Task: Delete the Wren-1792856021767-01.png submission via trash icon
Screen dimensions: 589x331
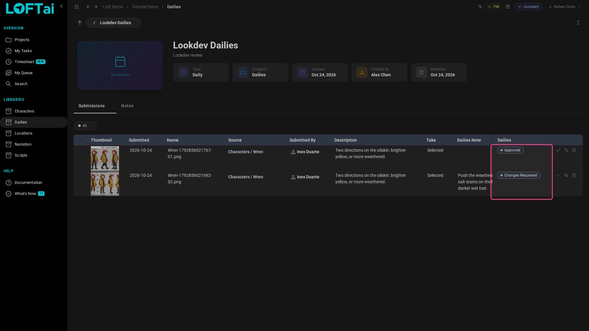Action: (x=574, y=150)
